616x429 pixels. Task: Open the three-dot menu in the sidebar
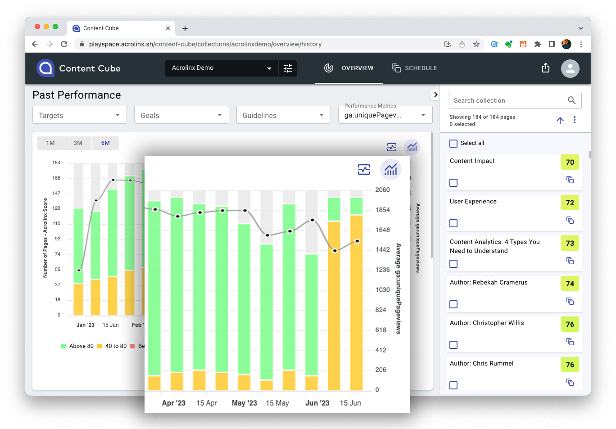pos(575,120)
